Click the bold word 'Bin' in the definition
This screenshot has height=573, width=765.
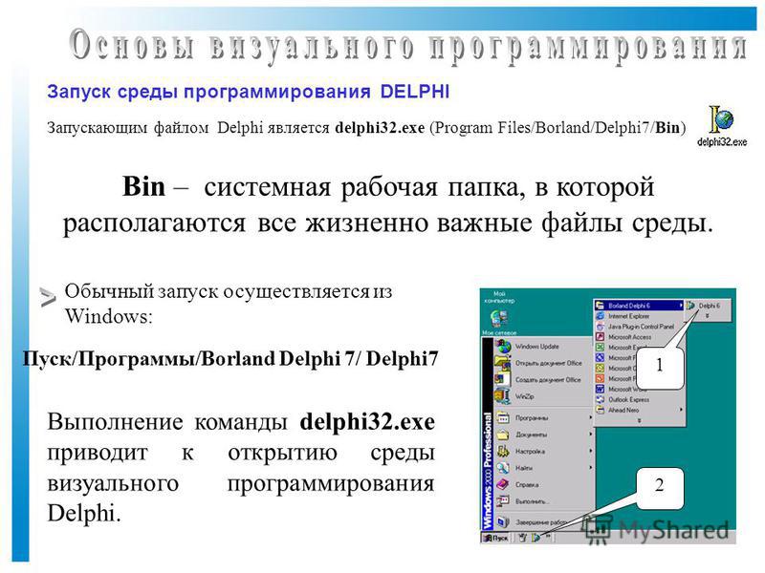click(143, 186)
